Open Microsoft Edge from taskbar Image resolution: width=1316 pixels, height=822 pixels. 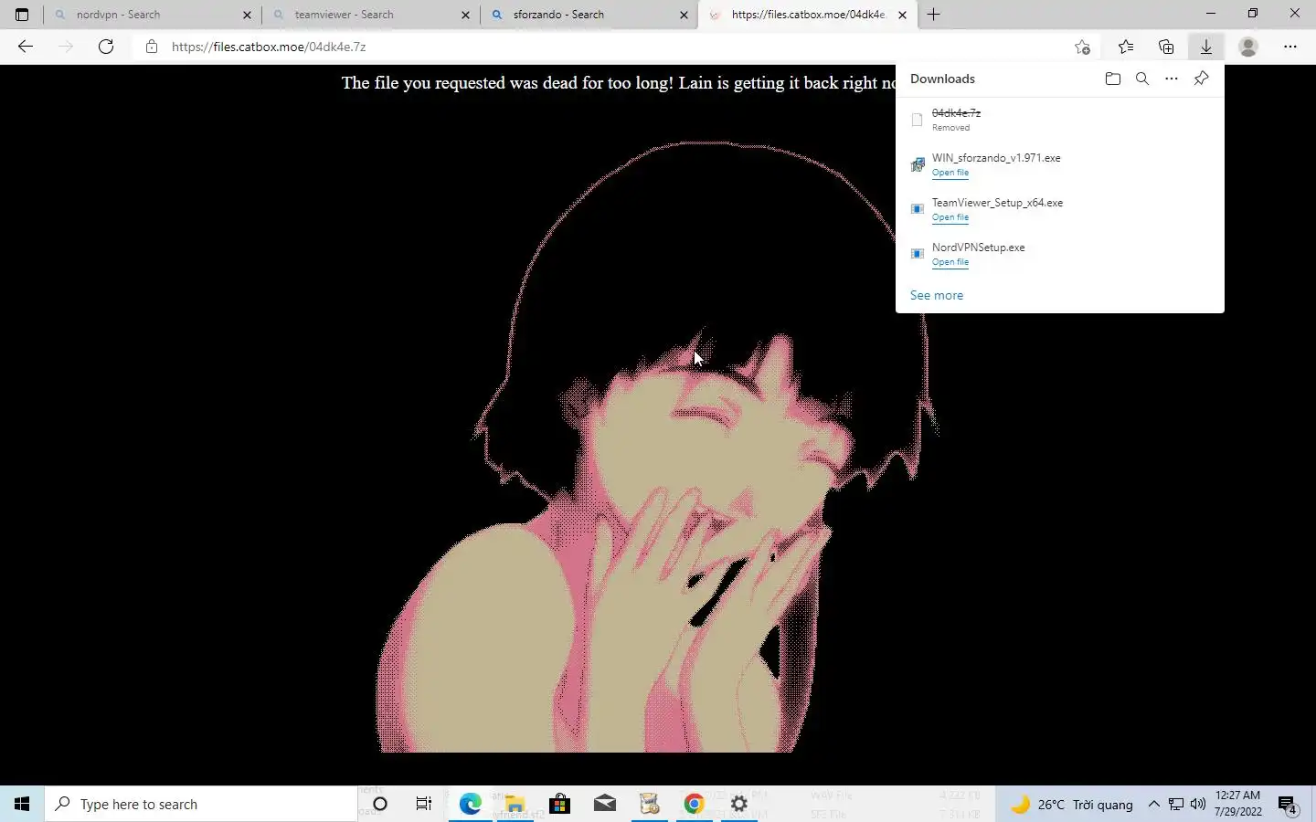[470, 804]
